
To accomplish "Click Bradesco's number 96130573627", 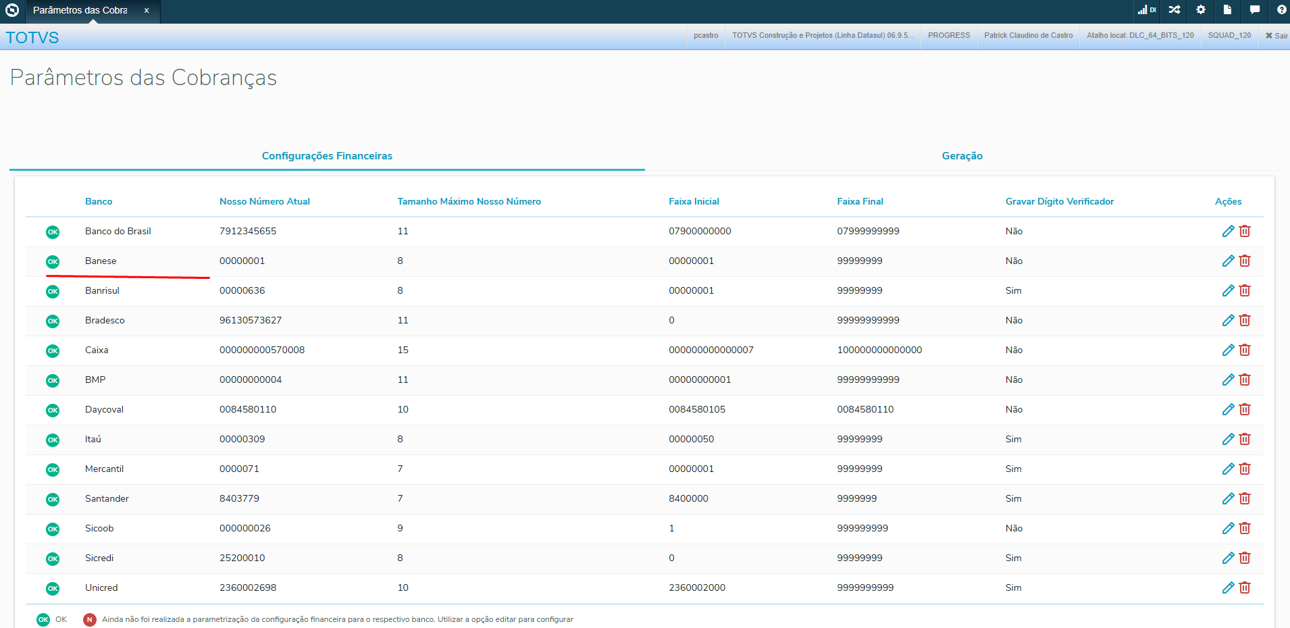I will point(251,320).
